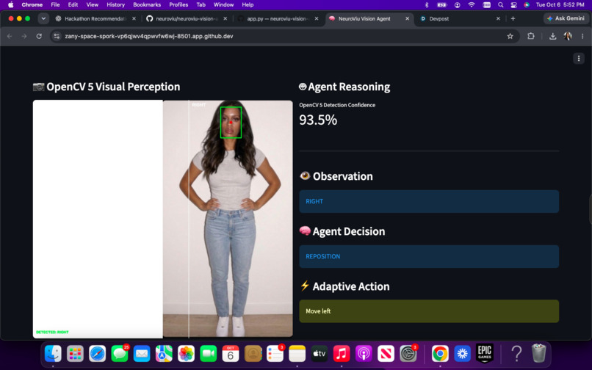The image size is (592, 370).
Task: Switch to the neuroviu GitHub repository tab
Action: [187, 18]
